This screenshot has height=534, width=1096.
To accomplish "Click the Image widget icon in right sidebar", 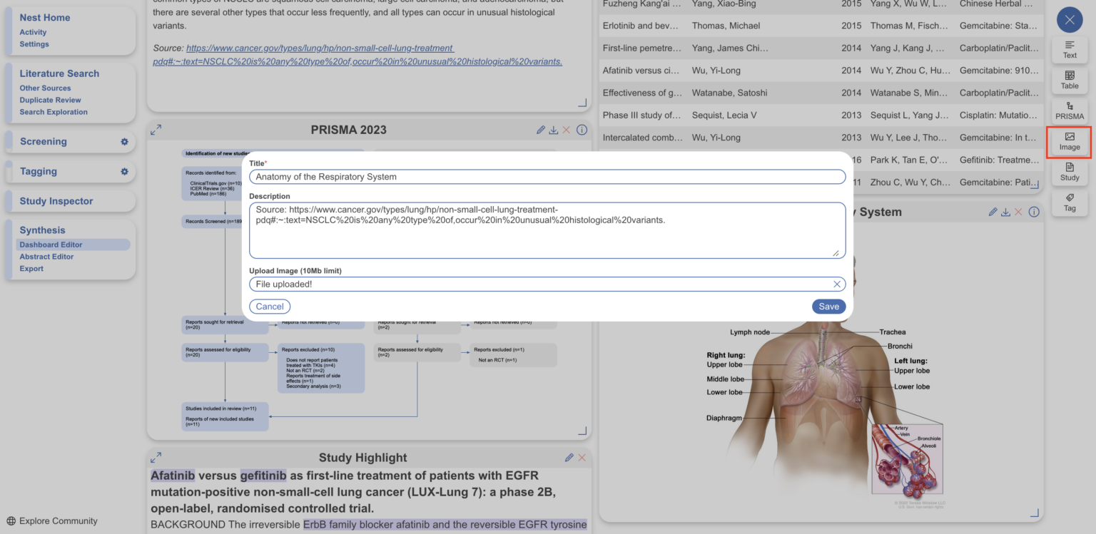I will tap(1069, 140).
